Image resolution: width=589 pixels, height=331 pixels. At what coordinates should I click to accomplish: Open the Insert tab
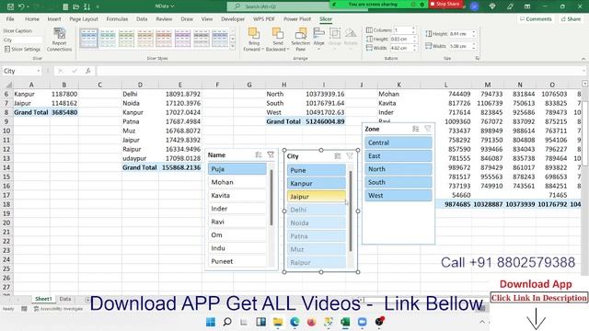coord(54,18)
